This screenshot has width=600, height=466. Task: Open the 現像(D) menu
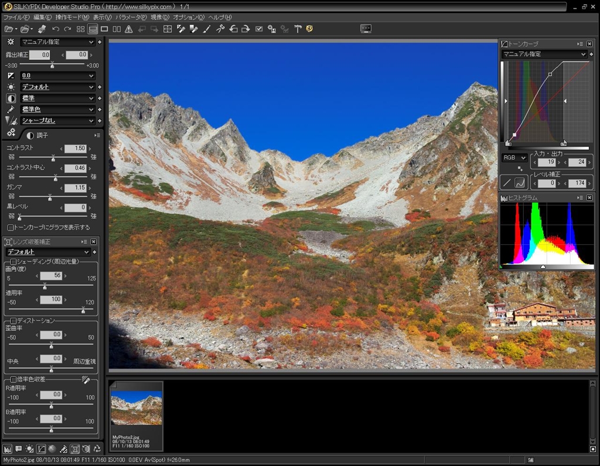pos(159,18)
